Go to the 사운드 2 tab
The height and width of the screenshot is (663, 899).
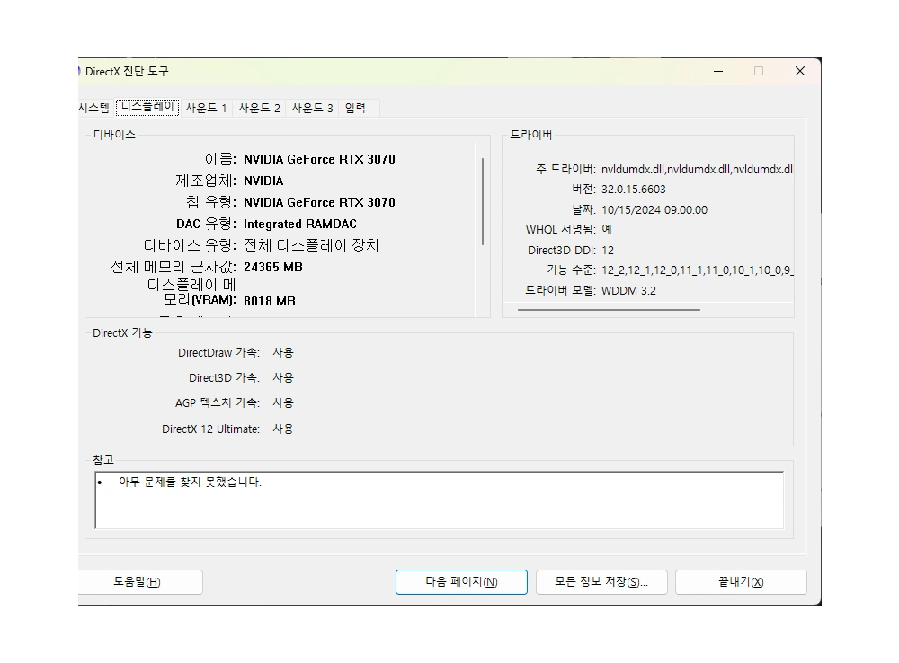click(x=259, y=108)
